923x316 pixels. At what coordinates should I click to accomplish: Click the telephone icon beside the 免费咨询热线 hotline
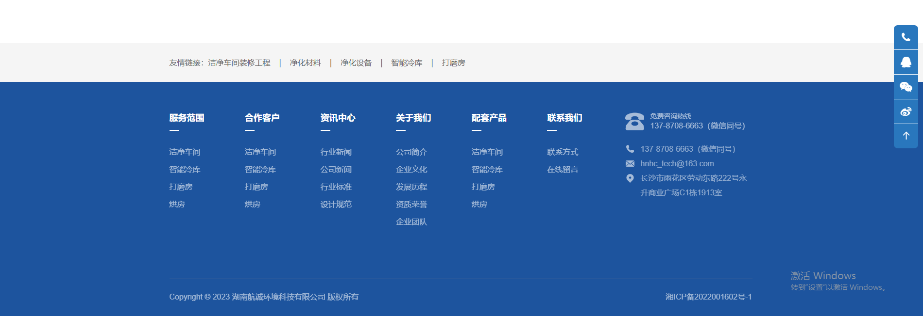tap(634, 121)
